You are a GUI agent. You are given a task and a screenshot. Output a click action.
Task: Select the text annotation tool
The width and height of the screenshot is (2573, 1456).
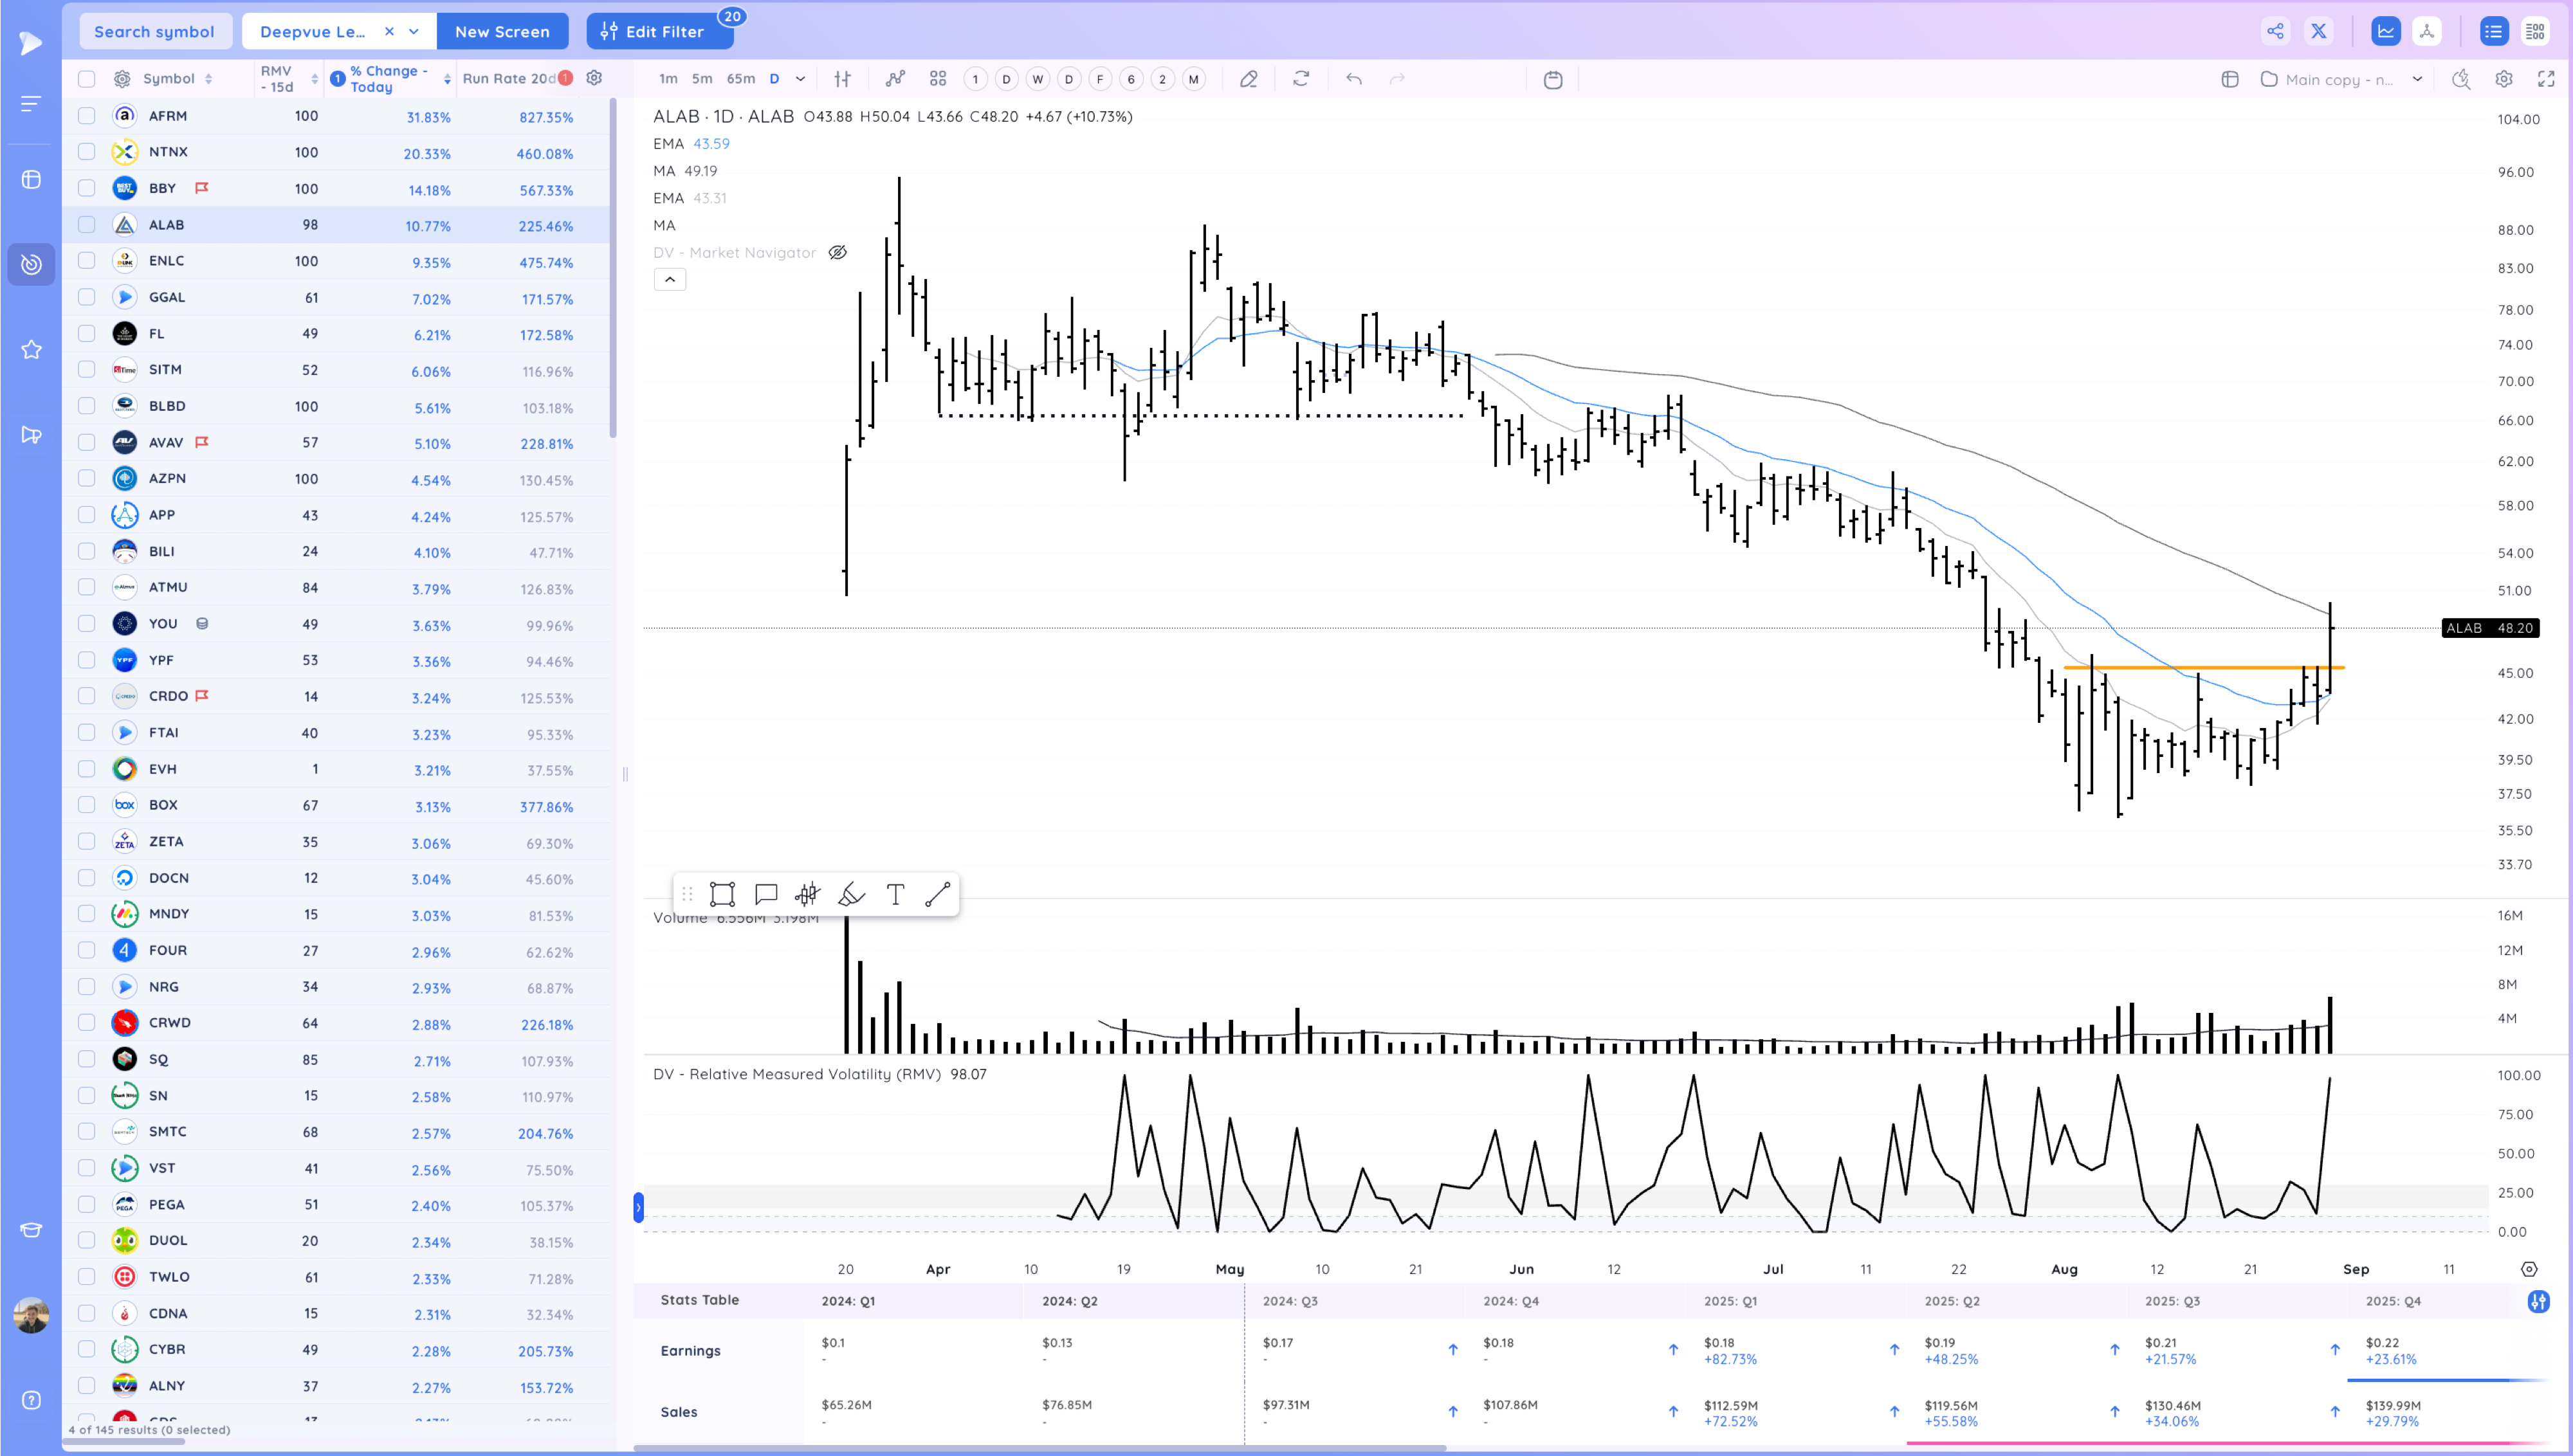(895, 894)
